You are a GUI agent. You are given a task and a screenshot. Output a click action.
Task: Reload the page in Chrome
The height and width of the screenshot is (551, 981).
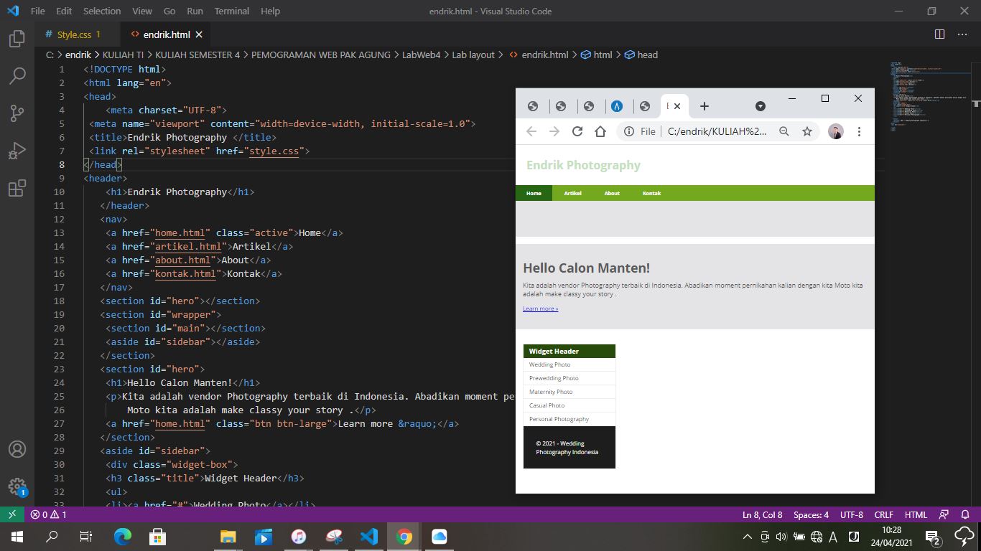click(577, 131)
